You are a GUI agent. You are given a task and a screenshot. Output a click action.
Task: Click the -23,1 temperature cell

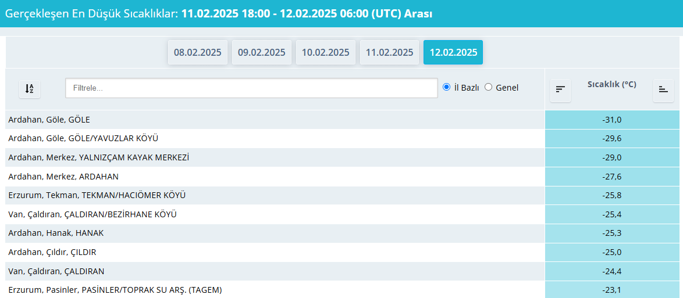(x=611, y=289)
